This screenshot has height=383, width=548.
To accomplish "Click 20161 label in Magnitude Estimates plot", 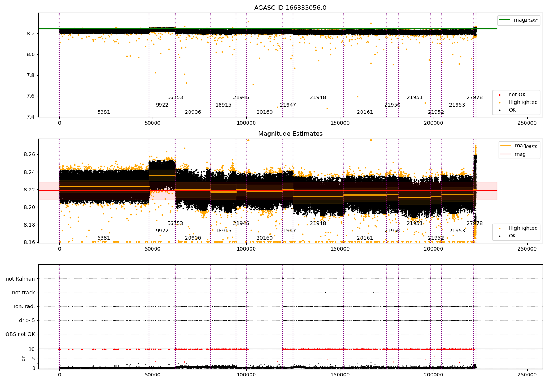I will tap(365, 238).
